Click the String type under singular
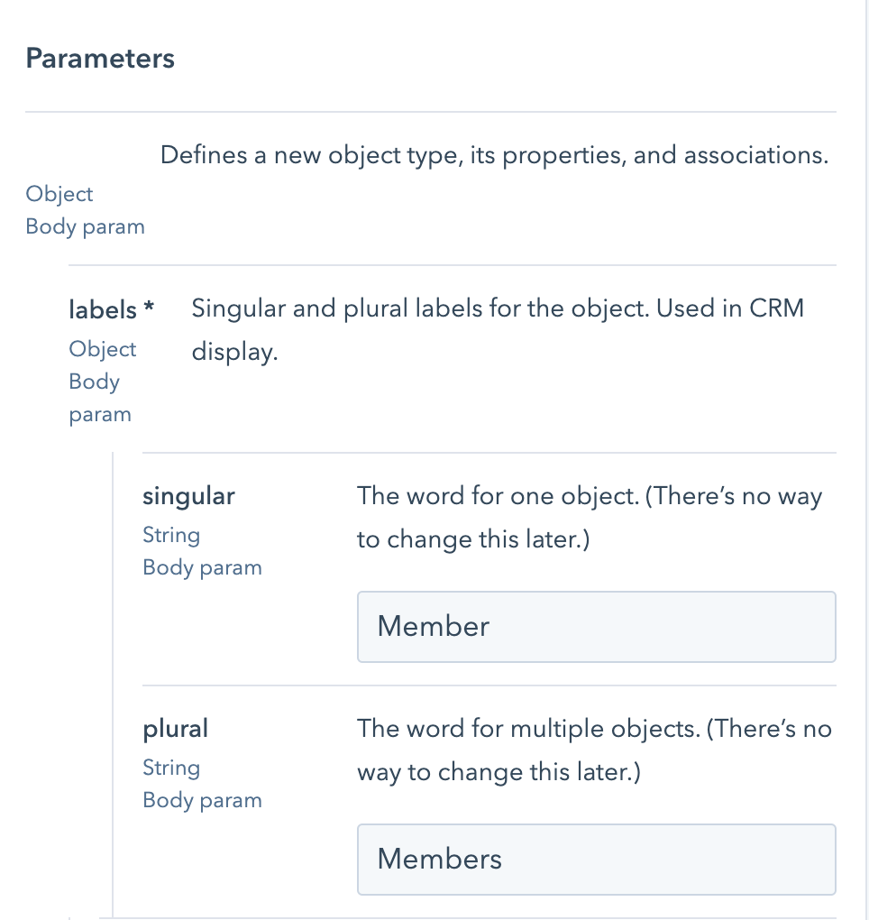Screen dimensions: 869x920 (x=171, y=535)
